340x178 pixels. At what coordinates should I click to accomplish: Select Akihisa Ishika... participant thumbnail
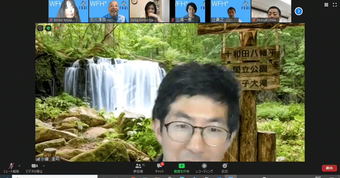click(271, 11)
